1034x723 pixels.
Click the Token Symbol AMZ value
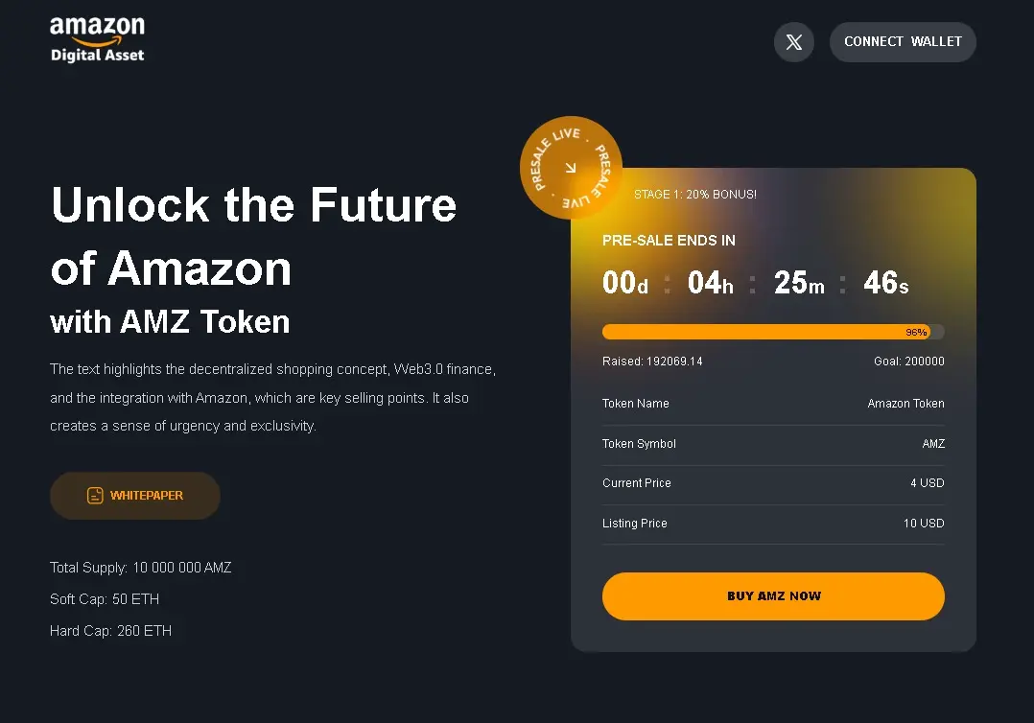pos(933,444)
